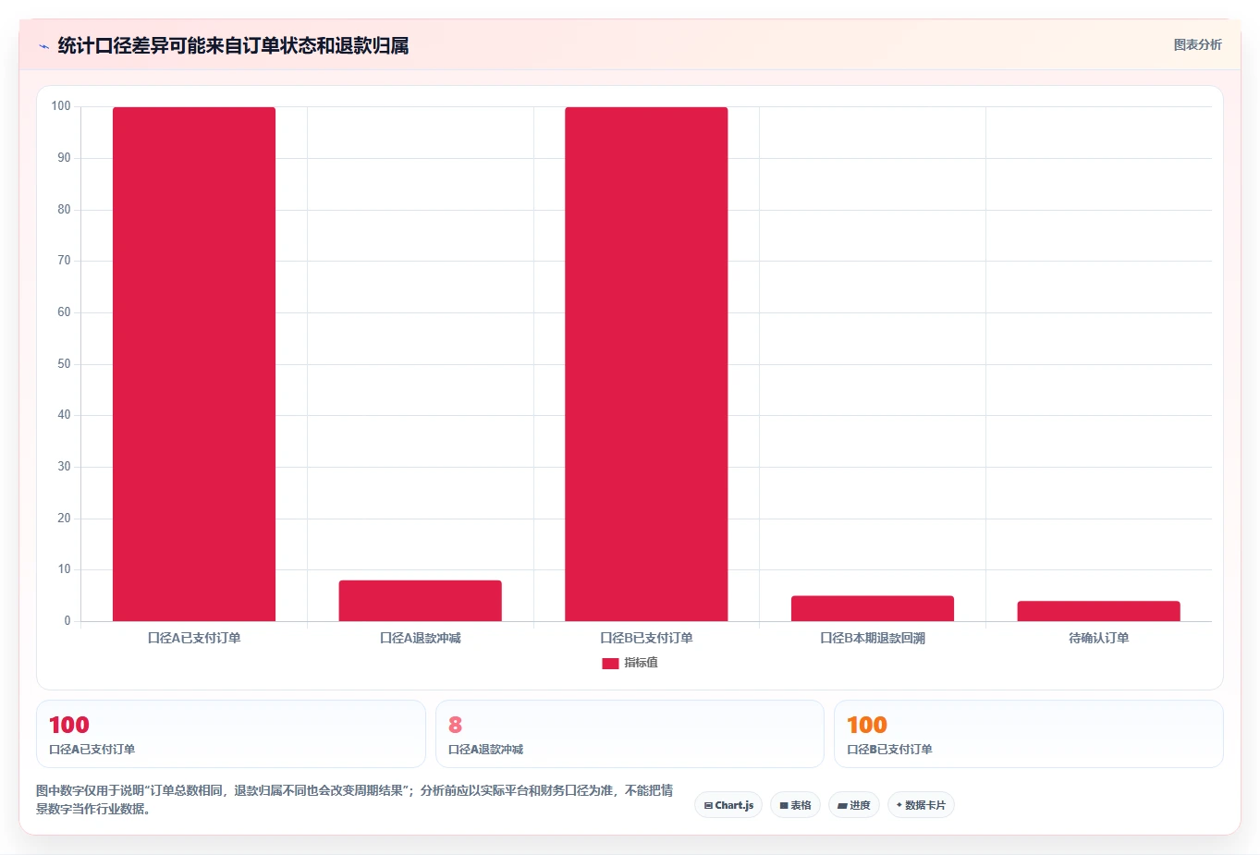Image resolution: width=1260 pixels, height=855 pixels.
Task: Click the card label 口径B已支付订单 below the chart
Action: 889,750
